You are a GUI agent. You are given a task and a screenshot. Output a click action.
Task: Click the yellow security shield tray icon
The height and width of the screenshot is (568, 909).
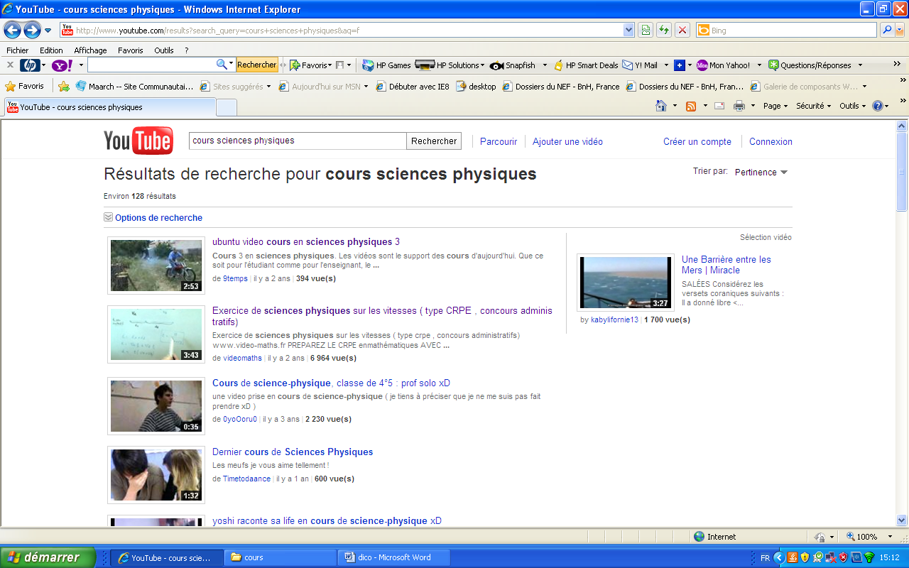[x=805, y=557]
